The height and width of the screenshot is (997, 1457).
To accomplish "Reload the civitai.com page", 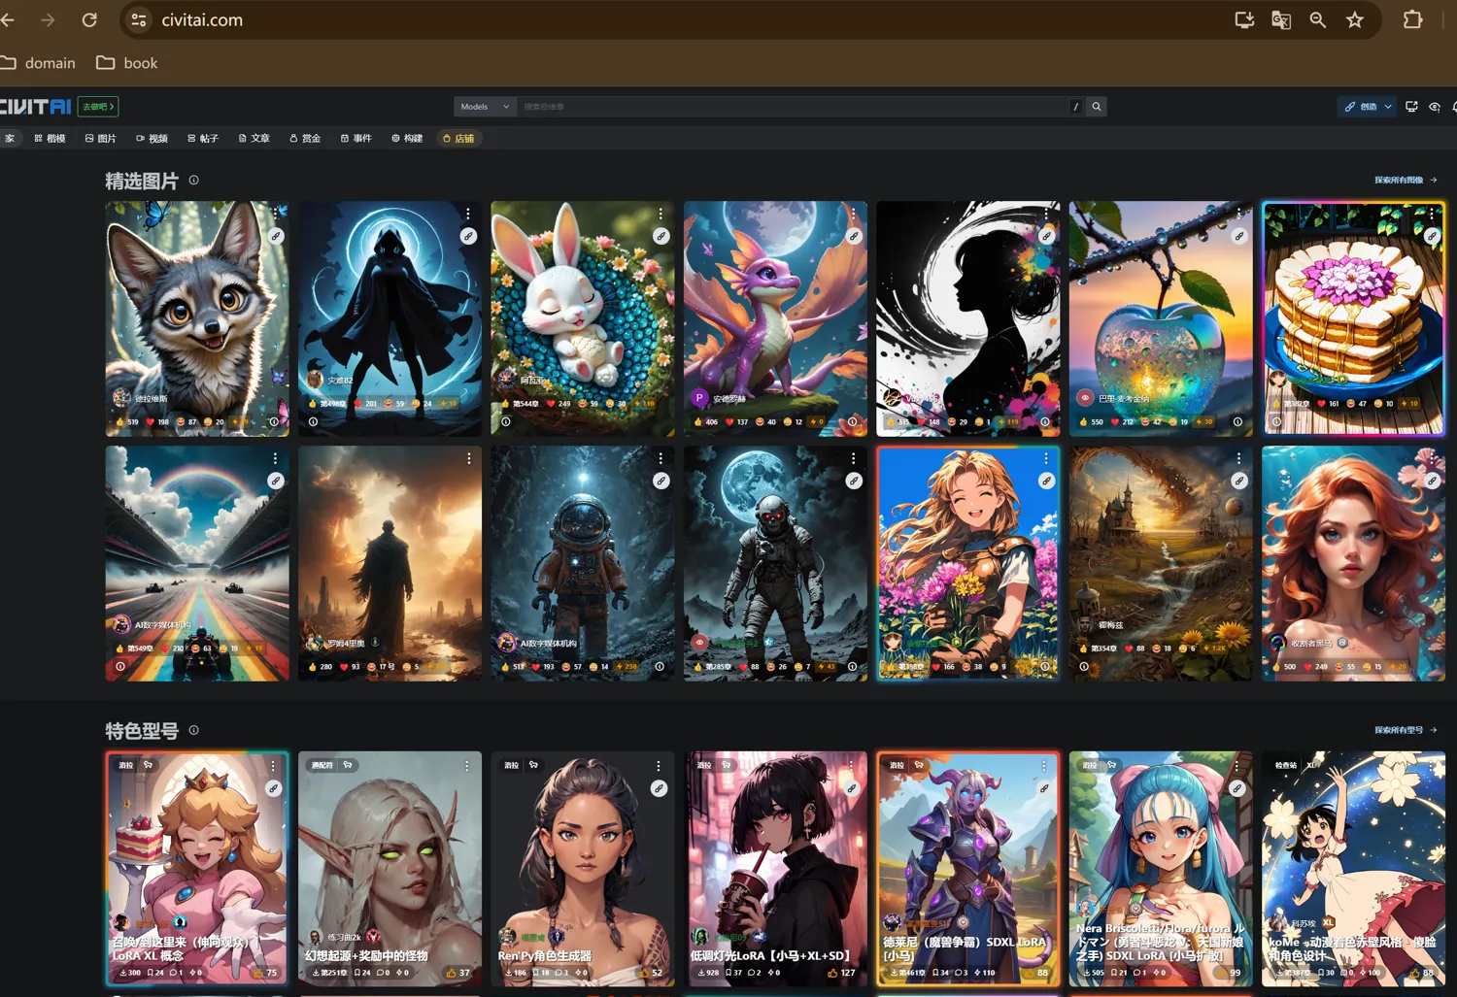I will [89, 19].
